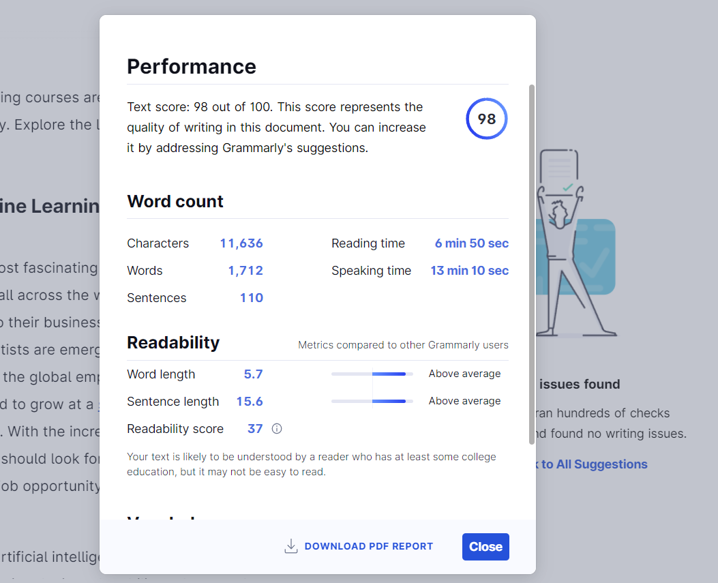Click the Sentences count 110
This screenshot has width=718, height=583.
tap(252, 298)
